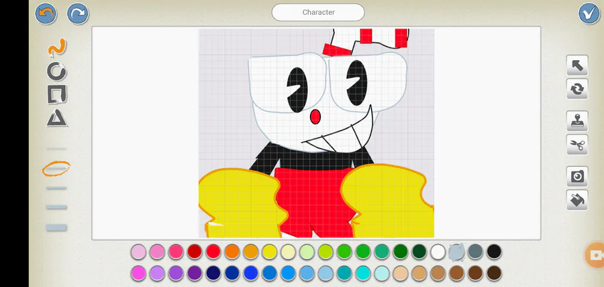The width and height of the screenshot is (604, 287).
Task: Pick the pale green color swatch
Action: (x=307, y=252)
